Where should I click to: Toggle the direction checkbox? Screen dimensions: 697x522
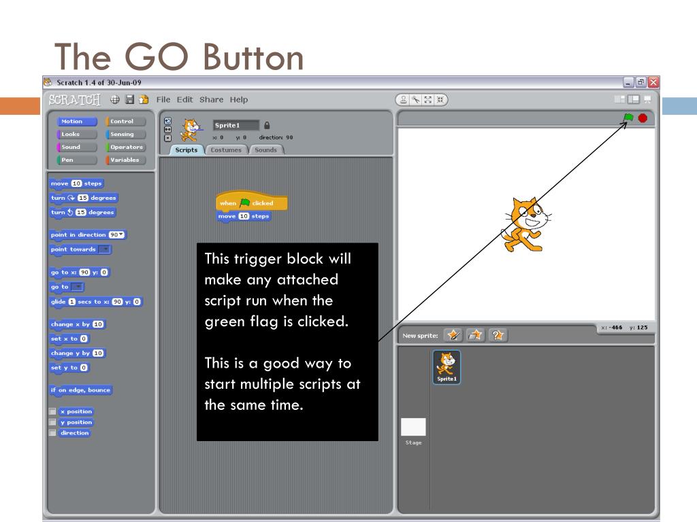click(52, 433)
